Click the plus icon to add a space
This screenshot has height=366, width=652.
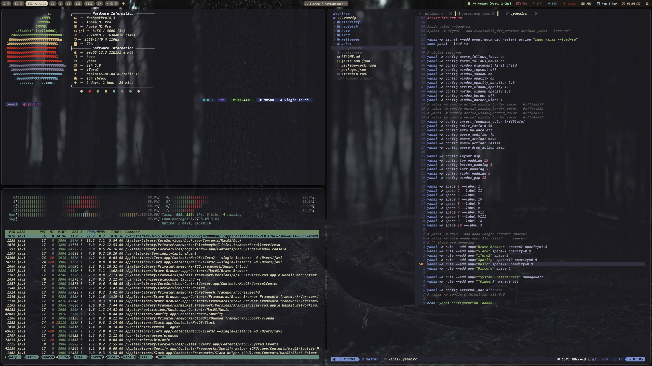click(x=124, y=4)
